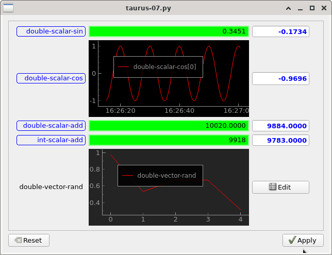Open the double-vector-rand Edit button
This screenshot has height=255, width=332.
pos(280,187)
